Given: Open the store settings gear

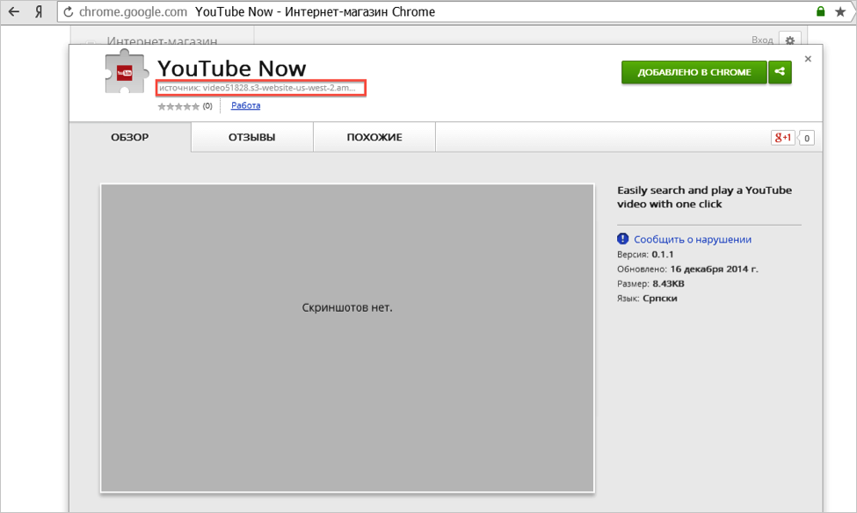Looking at the screenshot, I should point(790,40).
